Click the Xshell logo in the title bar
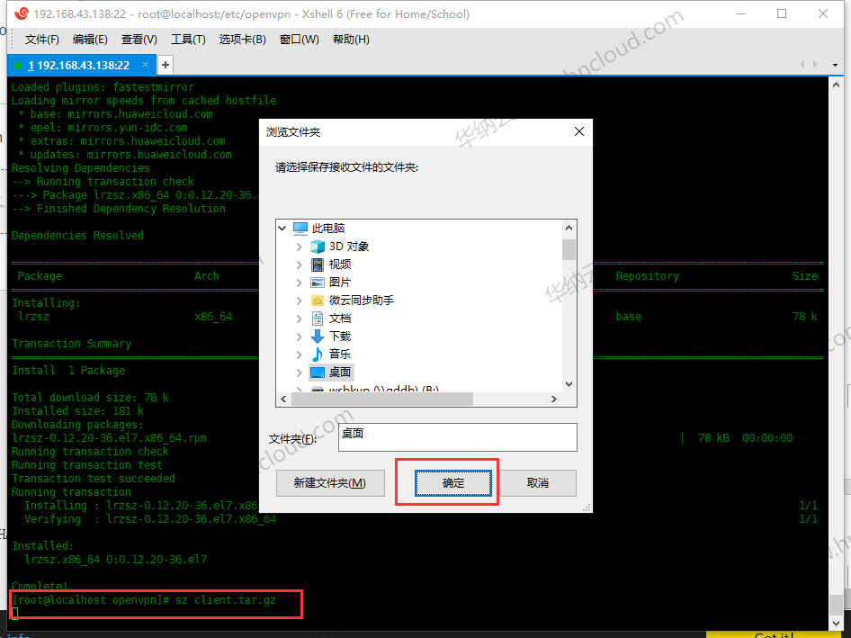851x638 pixels. [22, 13]
